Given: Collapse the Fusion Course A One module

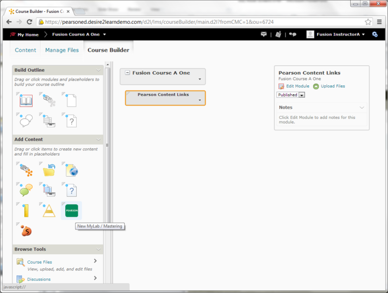Looking at the screenshot, I should [x=127, y=73].
